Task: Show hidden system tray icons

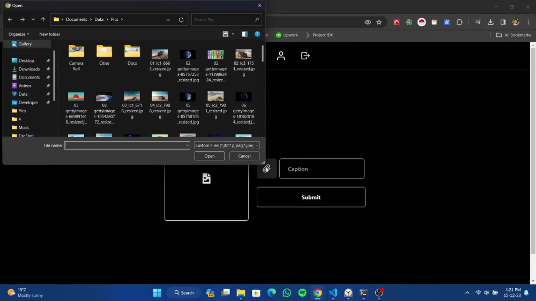Action: tap(467, 293)
